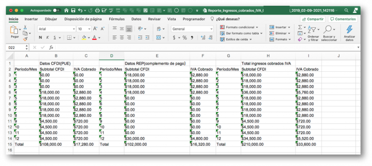Click the fx insert function icon
372x166 pixels.
51,47
